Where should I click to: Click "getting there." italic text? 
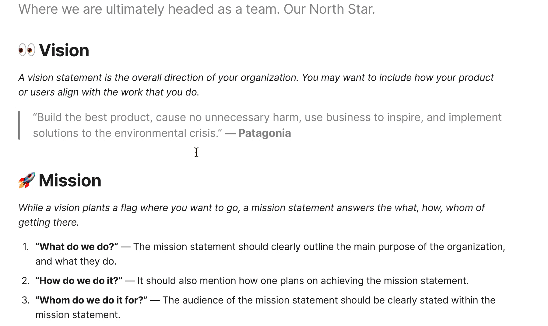tap(49, 222)
